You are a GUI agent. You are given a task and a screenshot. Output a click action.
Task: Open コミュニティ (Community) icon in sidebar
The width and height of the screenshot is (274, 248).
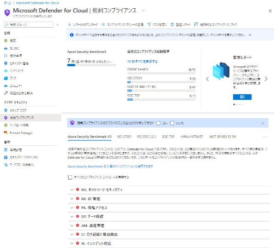[x=6, y=86]
